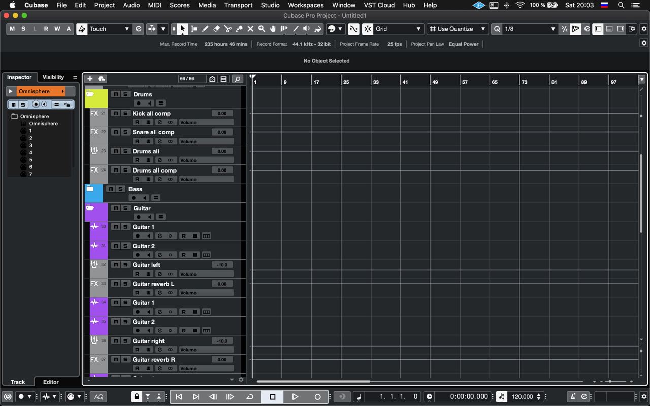The width and height of the screenshot is (650, 406).
Task: Click the horizontal zoom slider at bottom right
Action: pyautogui.click(x=610, y=381)
